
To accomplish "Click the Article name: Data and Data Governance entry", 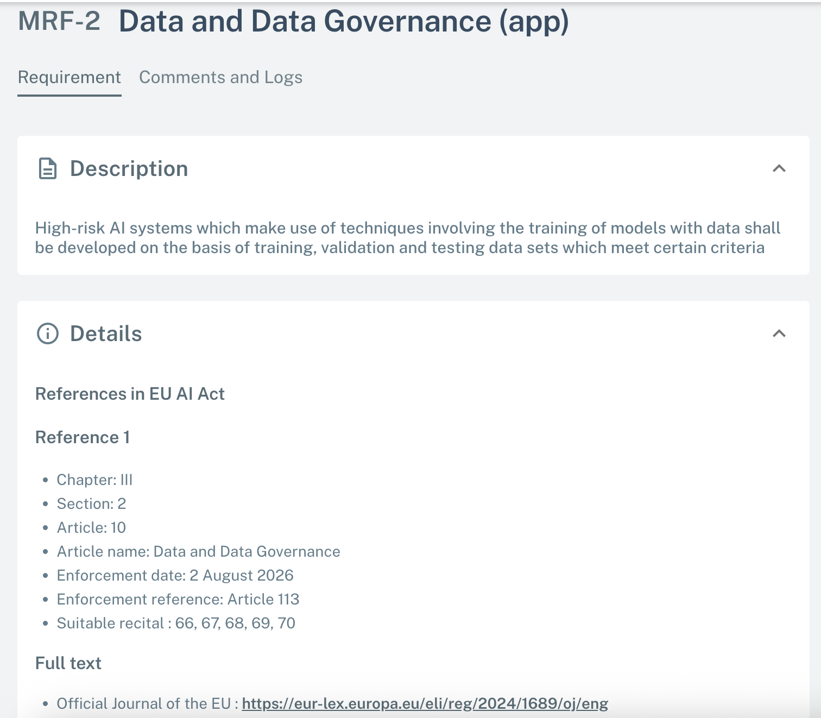I will 198,551.
